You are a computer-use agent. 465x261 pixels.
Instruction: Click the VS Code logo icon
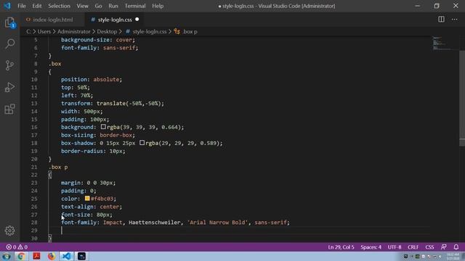(7, 6)
